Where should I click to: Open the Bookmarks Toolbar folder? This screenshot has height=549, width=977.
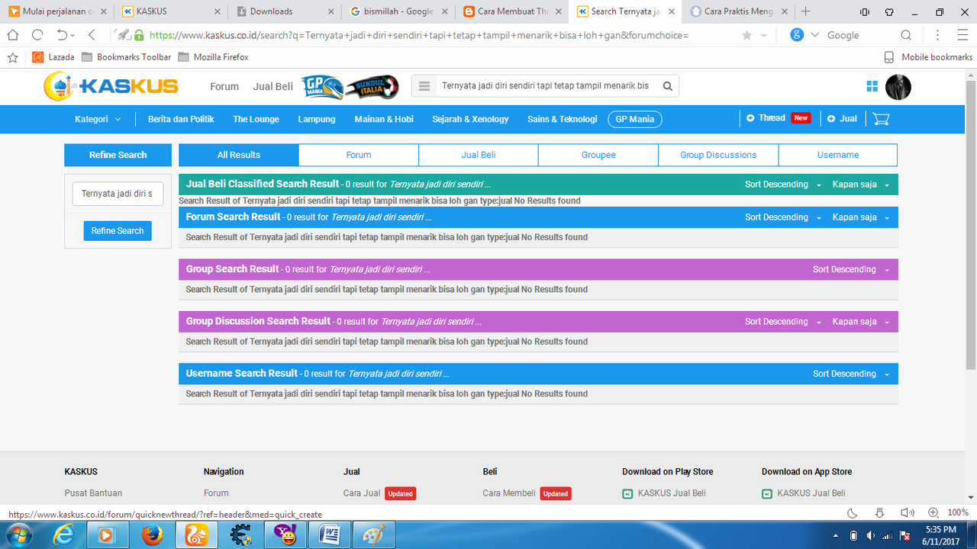(x=126, y=57)
